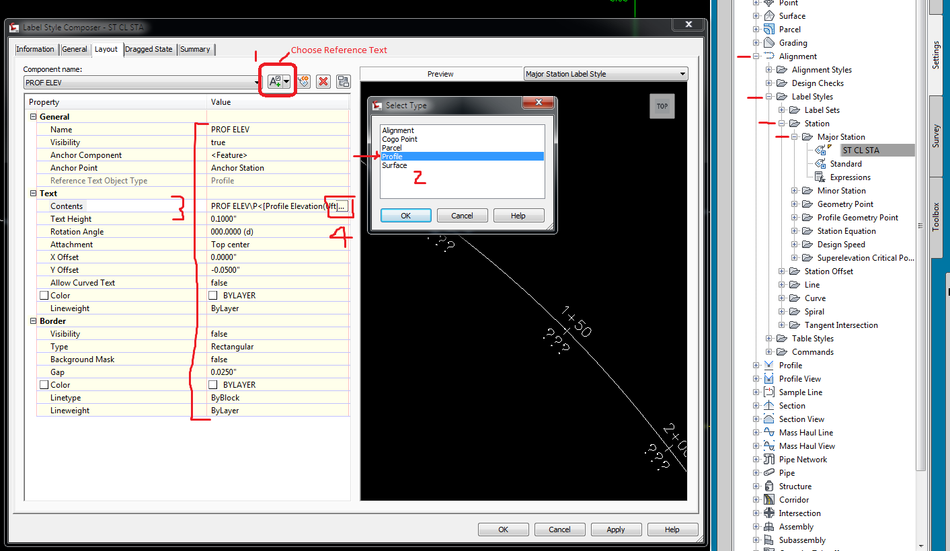Click the Section icon in Settings tree

pyautogui.click(x=769, y=405)
